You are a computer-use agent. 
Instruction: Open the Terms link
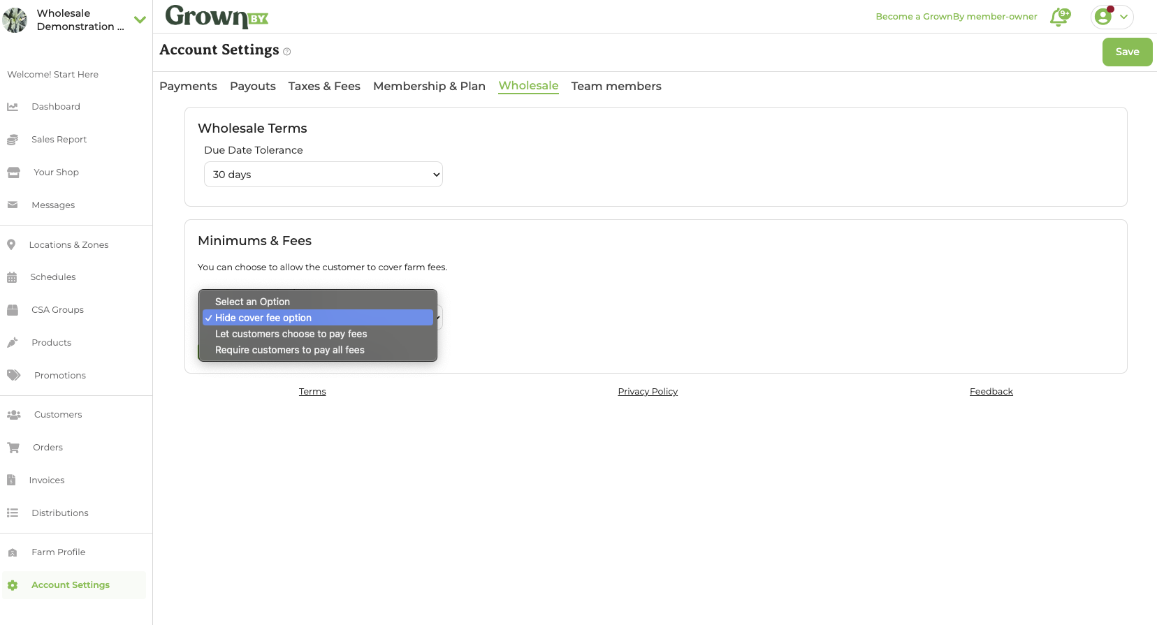tap(312, 392)
